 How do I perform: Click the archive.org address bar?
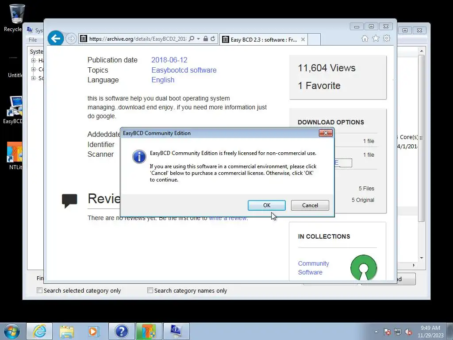[137, 39]
